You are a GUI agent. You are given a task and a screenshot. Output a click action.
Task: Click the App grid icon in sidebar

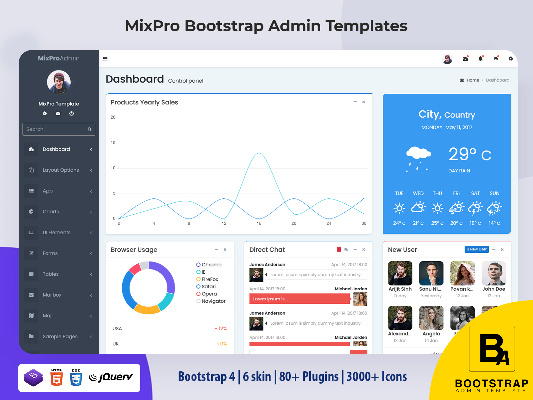coord(31,191)
